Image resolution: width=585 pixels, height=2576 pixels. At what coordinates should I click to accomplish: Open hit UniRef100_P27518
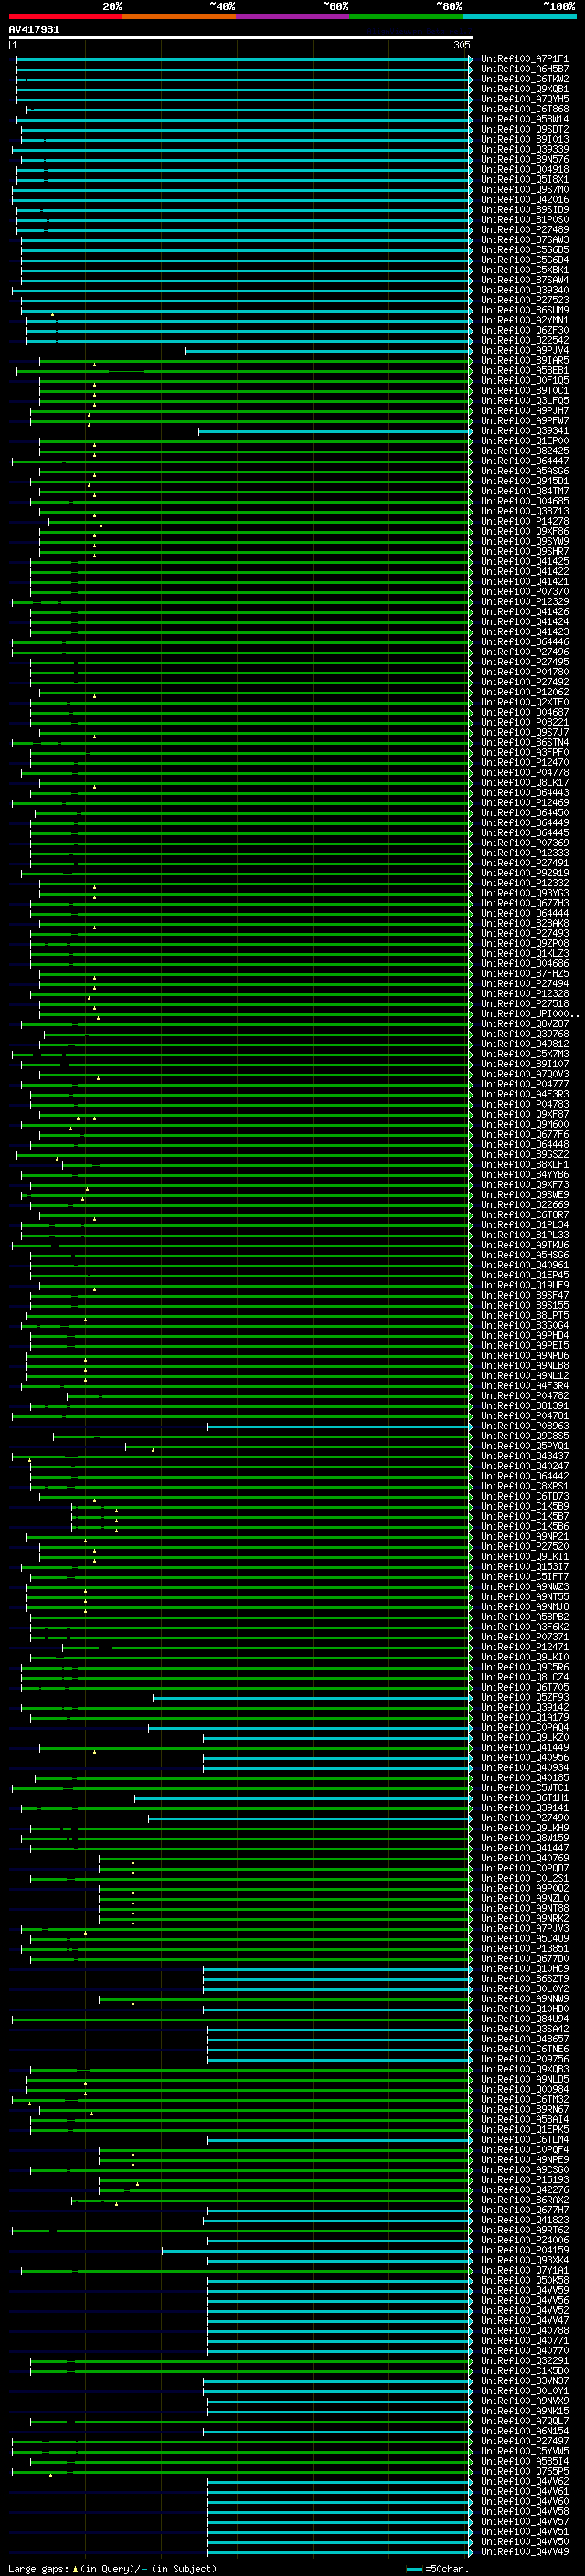point(525,1004)
